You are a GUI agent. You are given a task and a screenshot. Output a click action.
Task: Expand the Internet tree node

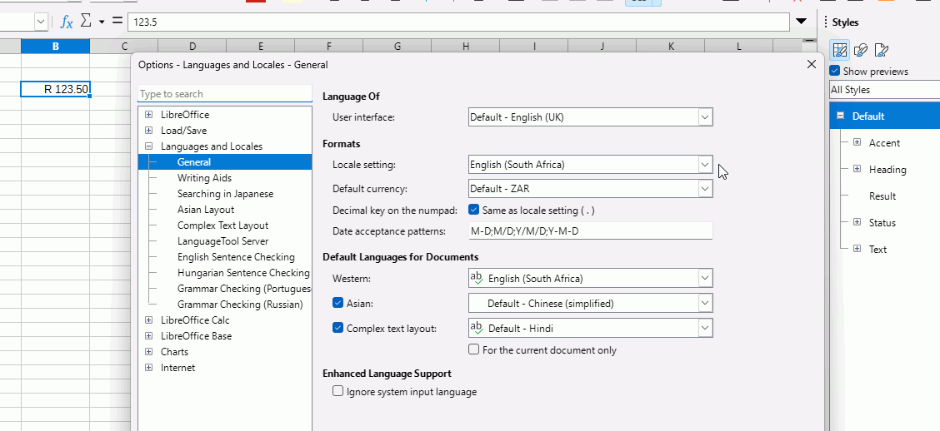(x=148, y=368)
